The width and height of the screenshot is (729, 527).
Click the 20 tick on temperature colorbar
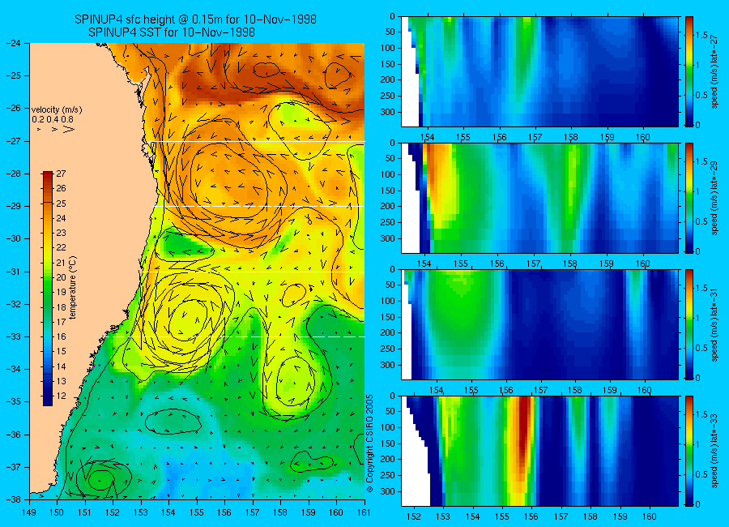(x=61, y=277)
